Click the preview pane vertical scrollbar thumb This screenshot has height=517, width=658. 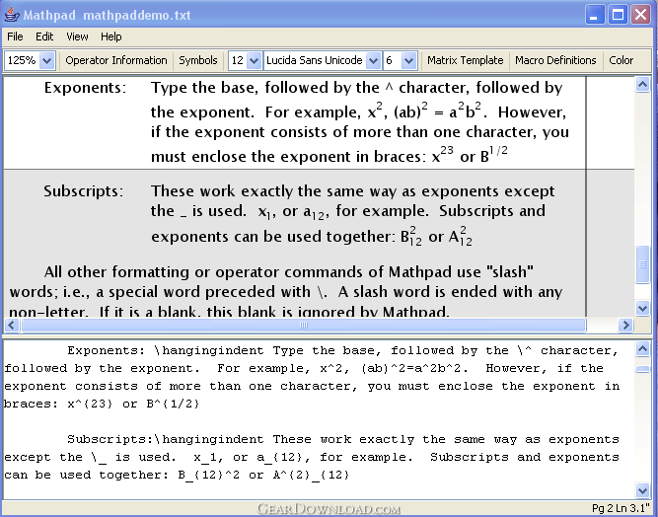click(x=642, y=264)
